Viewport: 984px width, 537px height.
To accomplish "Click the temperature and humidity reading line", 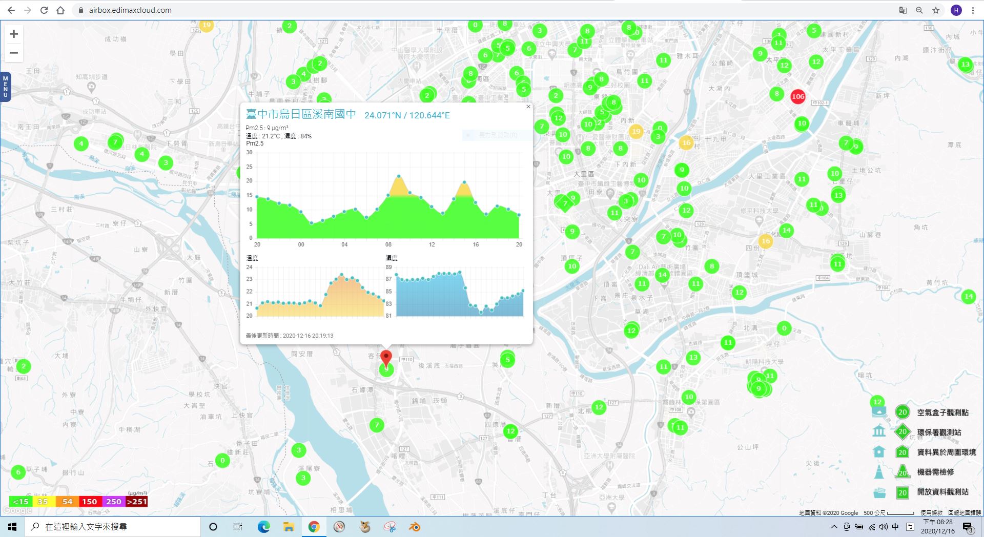I will click(x=278, y=136).
